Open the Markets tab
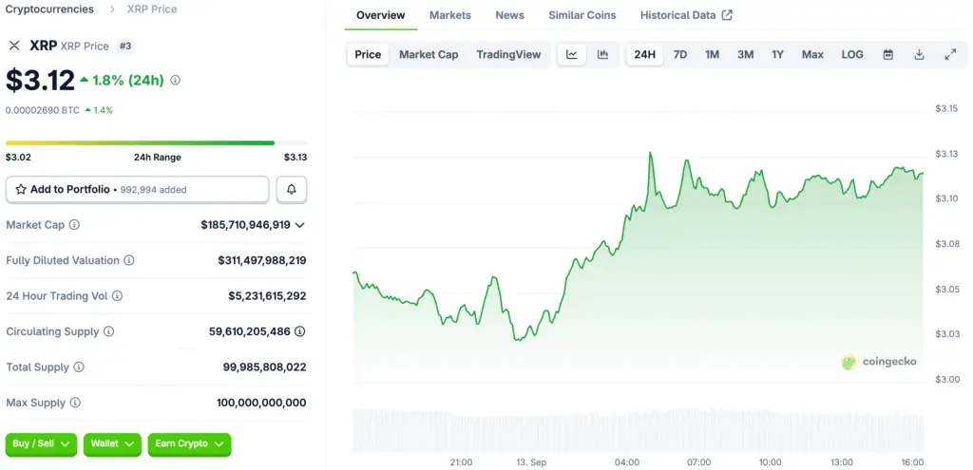 pyautogui.click(x=449, y=15)
